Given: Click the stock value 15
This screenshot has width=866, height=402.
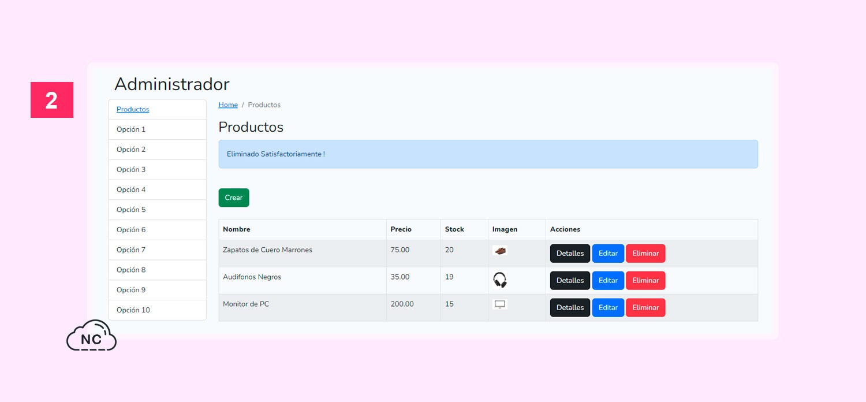Looking at the screenshot, I should pyautogui.click(x=449, y=304).
